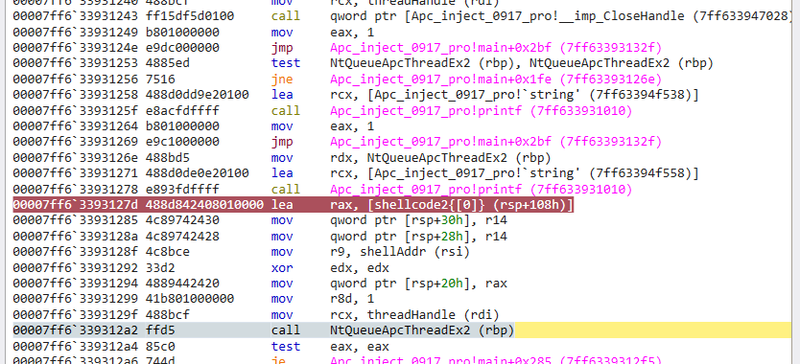Viewport: 800px width, 364px height.
Task: Open jmp target link at address 33931269
Action: (x=496, y=142)
